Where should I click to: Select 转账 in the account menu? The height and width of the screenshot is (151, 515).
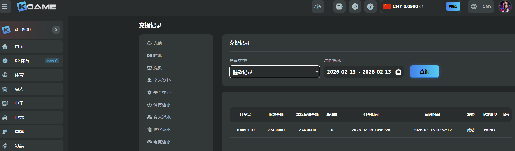point(157,55)
